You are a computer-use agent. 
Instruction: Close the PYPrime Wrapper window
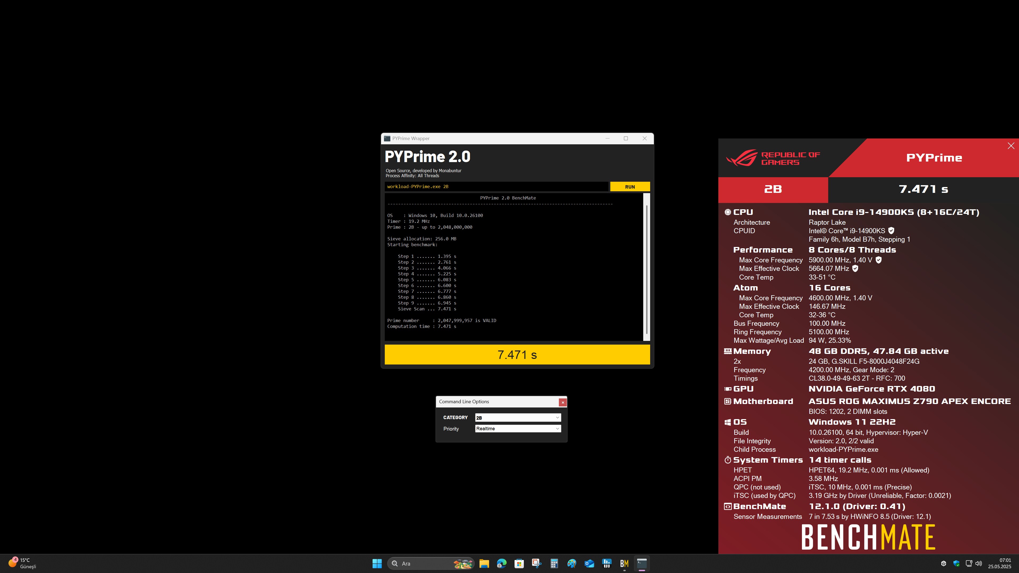[x=644, y=138]
